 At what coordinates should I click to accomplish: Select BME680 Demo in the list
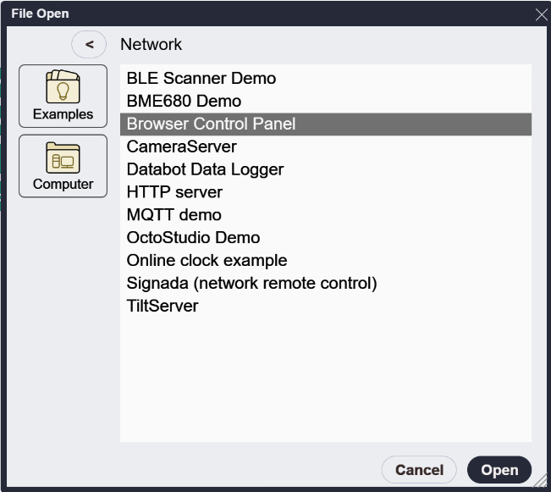tap(326, 102)
